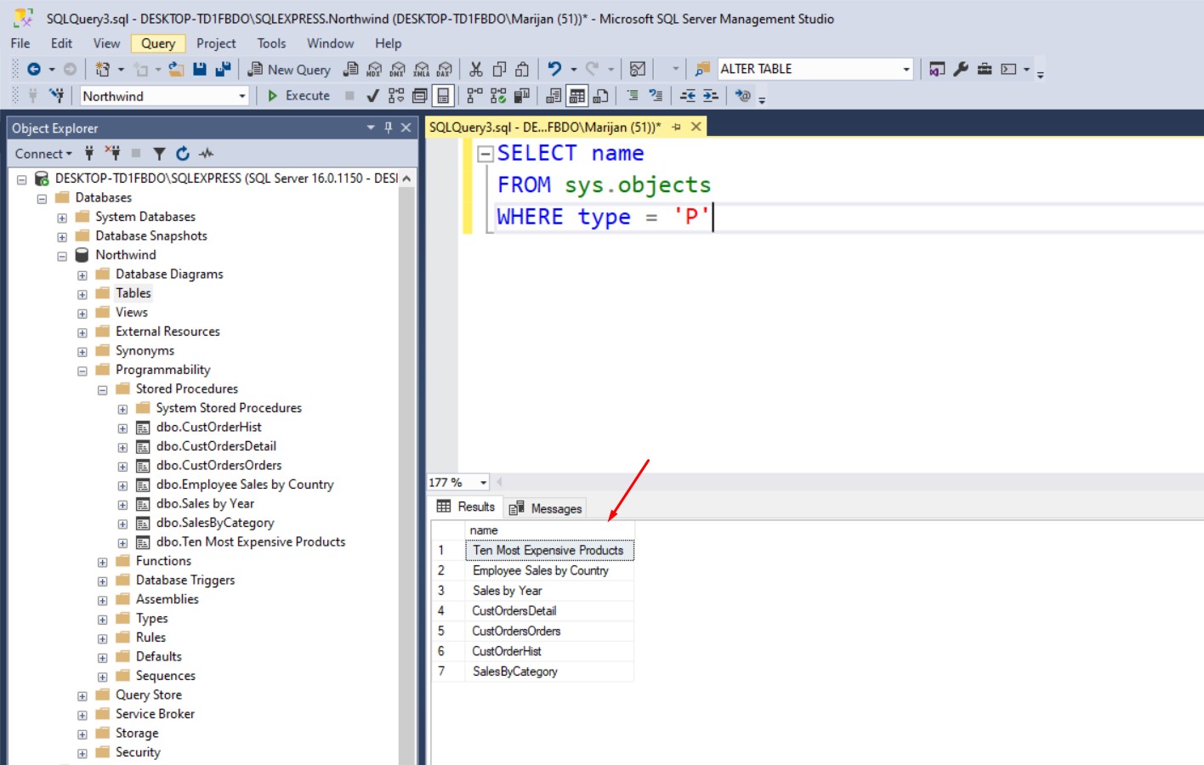Click the New Query button
This screenshot has width=1204, height=765.
coord(289,70)
